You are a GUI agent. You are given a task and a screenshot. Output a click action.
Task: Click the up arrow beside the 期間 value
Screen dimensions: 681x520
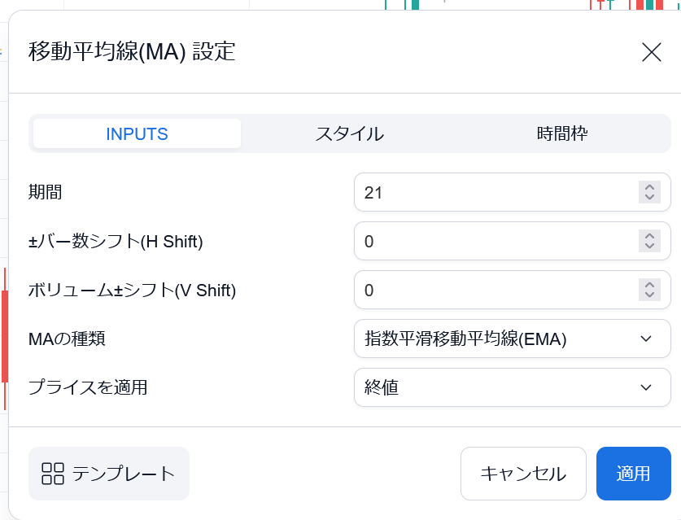coord(648,187)
